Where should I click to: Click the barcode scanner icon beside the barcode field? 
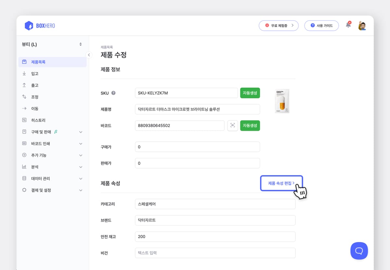point(233,126)
